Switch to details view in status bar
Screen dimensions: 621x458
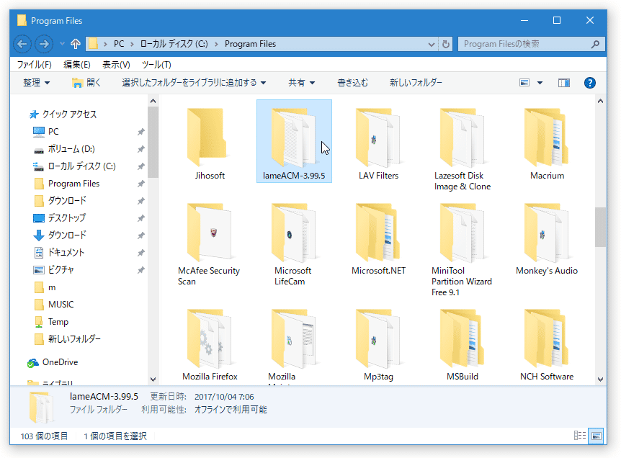point(580,436)
